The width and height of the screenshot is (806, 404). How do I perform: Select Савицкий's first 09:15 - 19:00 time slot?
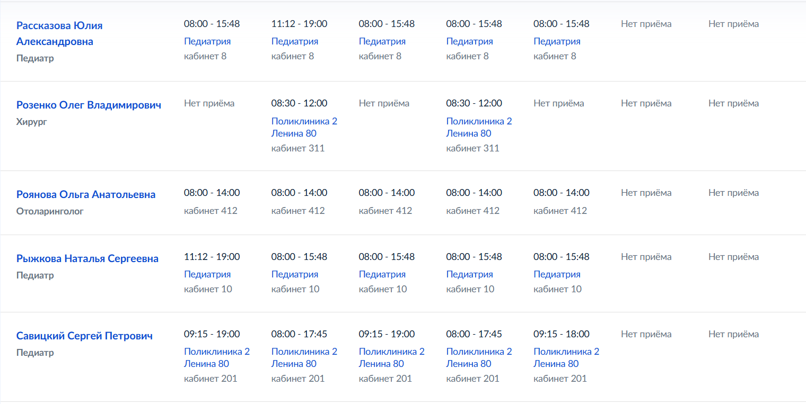[212, 334]
